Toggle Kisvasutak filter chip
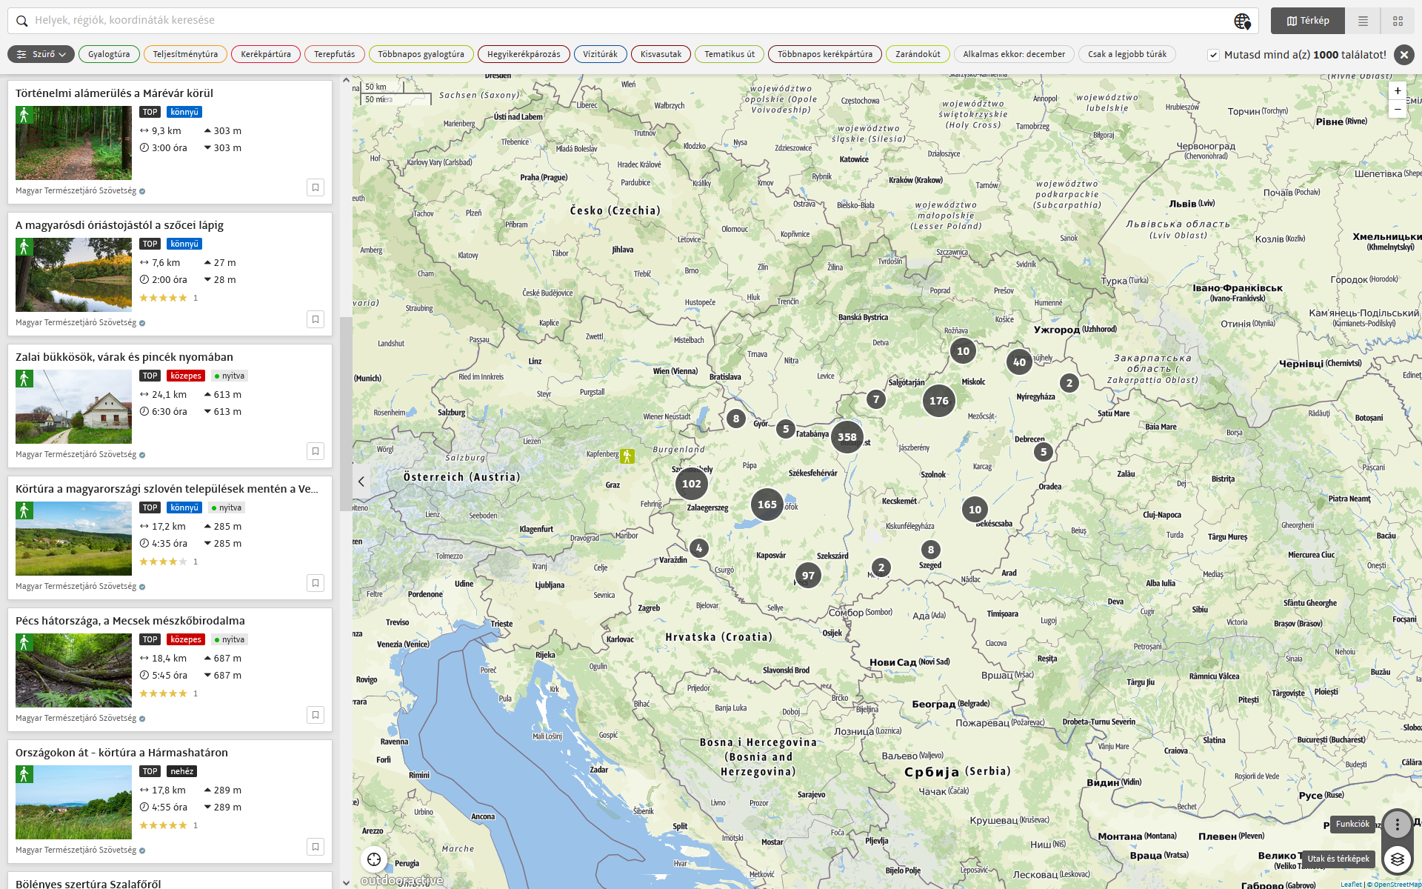 (x=661, y=54)
